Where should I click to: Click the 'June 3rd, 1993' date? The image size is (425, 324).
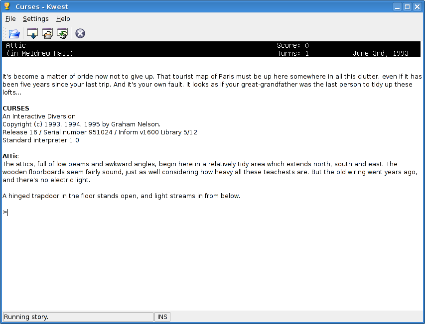[x=380, y=53]
